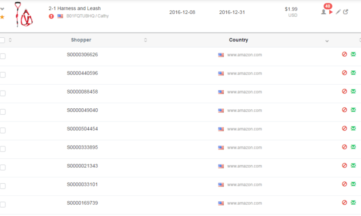The height and width of the screenshot is (216, 361).
Task: Click the Shopper column header
Action: point(81,40)
